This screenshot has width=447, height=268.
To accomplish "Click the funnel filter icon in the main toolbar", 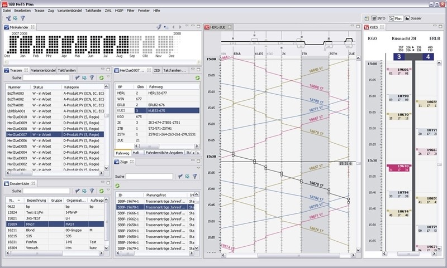I will [x=23, y=18].
